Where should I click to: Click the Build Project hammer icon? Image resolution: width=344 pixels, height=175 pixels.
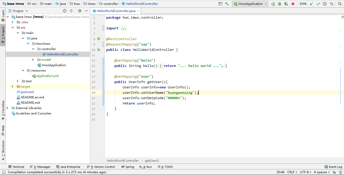(x=227, y=4)
